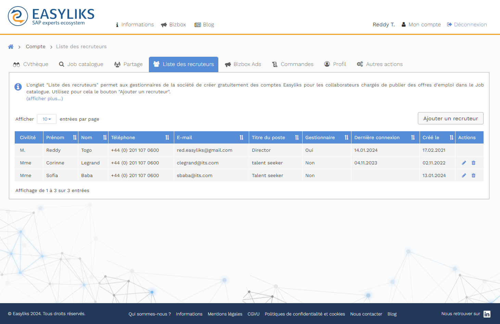
Task: Open Mon compte in header
Action: pos(421,25)
